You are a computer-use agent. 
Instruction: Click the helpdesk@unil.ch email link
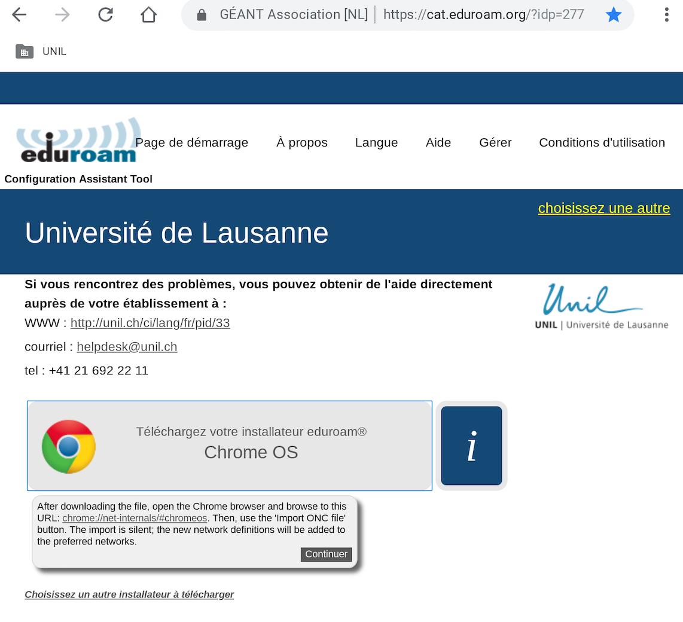[127, 347]
